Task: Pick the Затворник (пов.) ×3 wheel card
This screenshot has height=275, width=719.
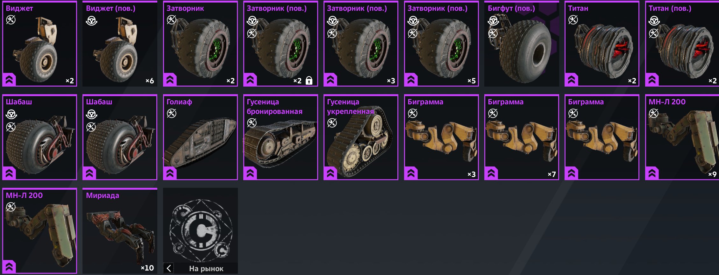Action: pyautogui.click(x=361, y=44)
